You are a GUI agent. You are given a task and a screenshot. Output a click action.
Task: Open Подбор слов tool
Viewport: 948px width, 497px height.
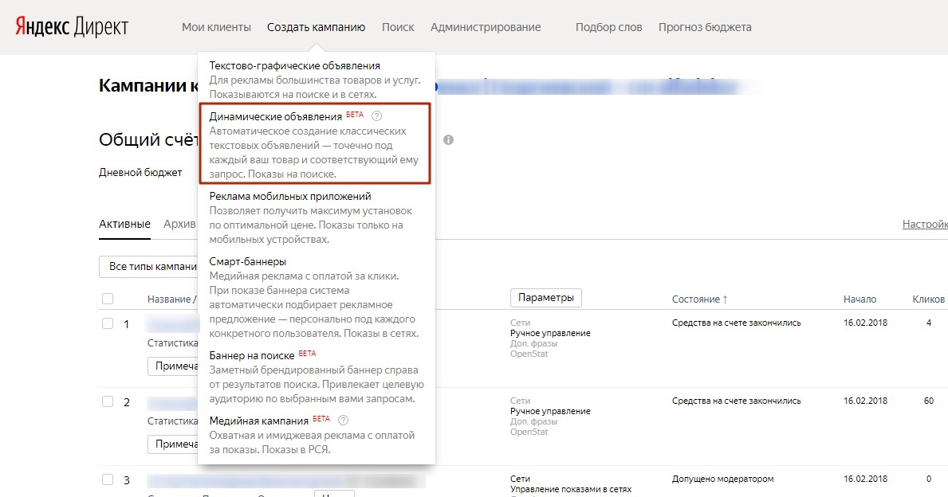coord(609,27)
